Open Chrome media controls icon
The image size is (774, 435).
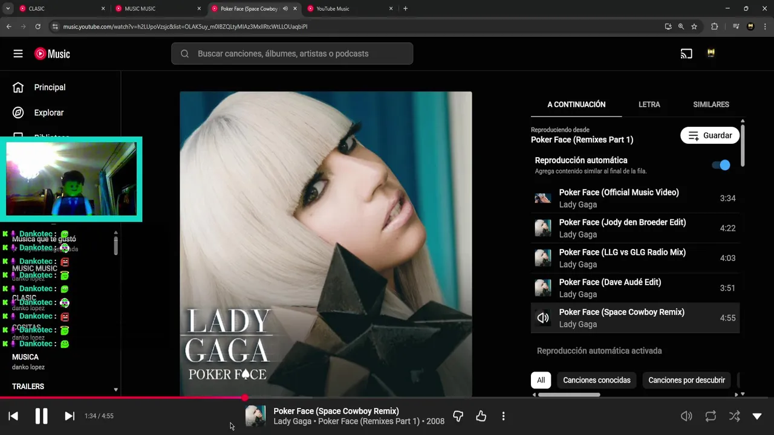pyautogui.click(x=736, y=27)
